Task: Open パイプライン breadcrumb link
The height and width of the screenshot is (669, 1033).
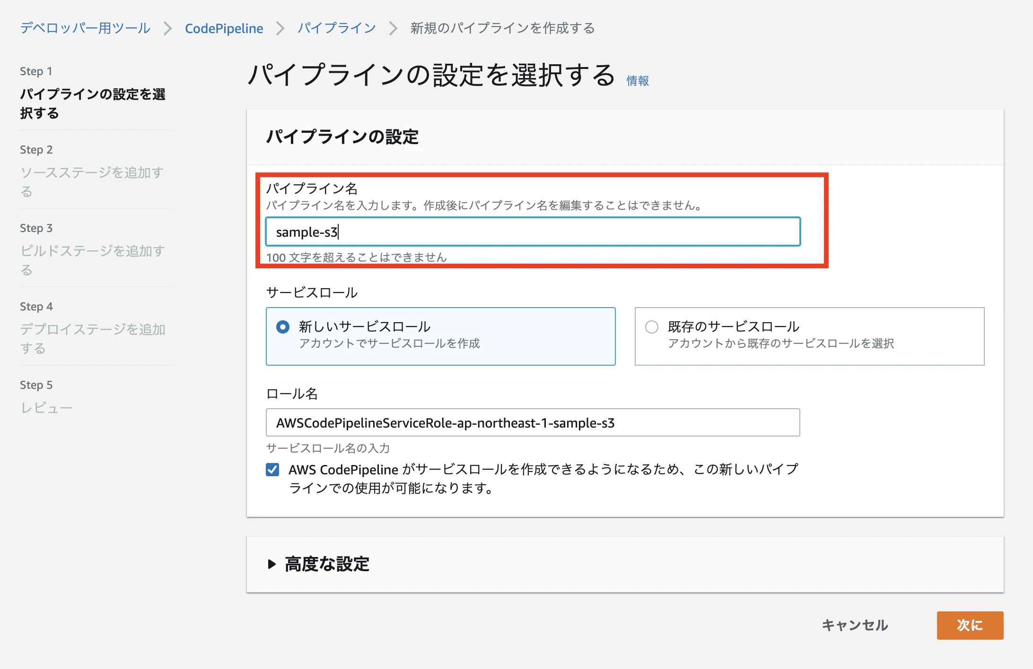Action: [x=337, y=28]
